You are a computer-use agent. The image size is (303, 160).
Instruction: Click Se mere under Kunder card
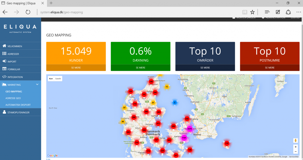tap(76, 68)
